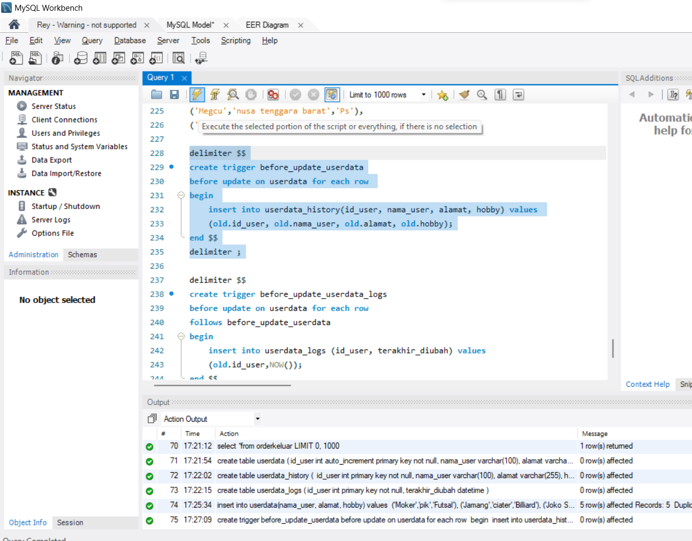Run EXPLAIN on the statement under the cursor
Image resolution: width=692 pixels, height=541 pixels.
tap(233, 95)
